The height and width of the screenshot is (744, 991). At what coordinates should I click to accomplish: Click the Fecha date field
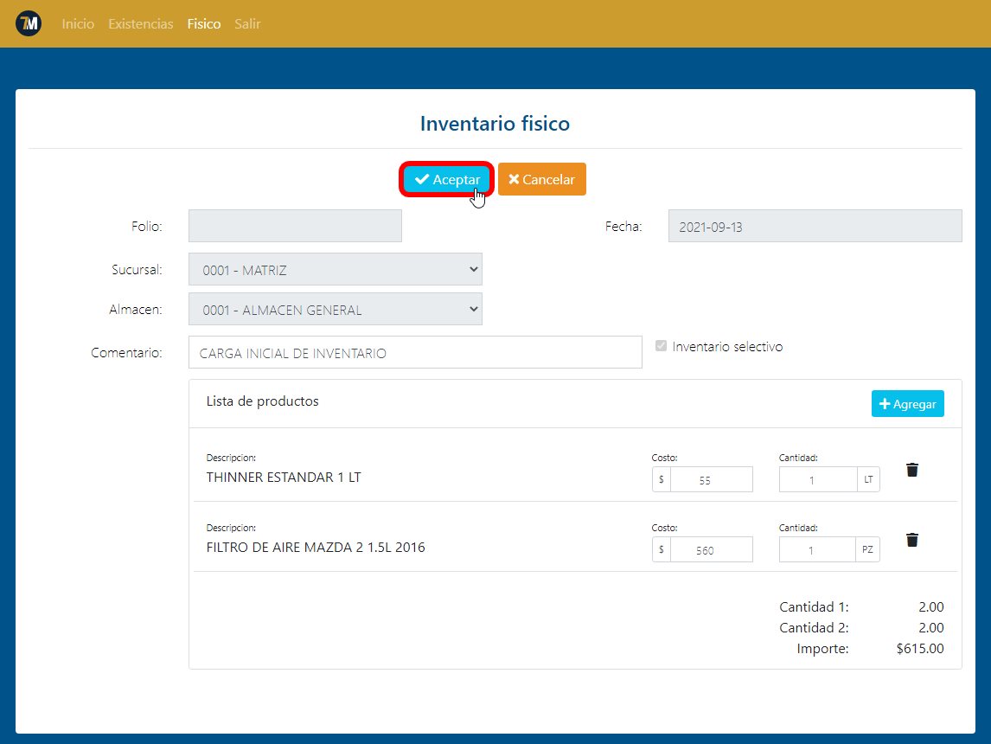coord(814,227)
